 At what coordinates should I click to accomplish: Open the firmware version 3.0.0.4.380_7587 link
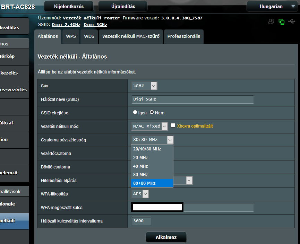click(182, 18)
